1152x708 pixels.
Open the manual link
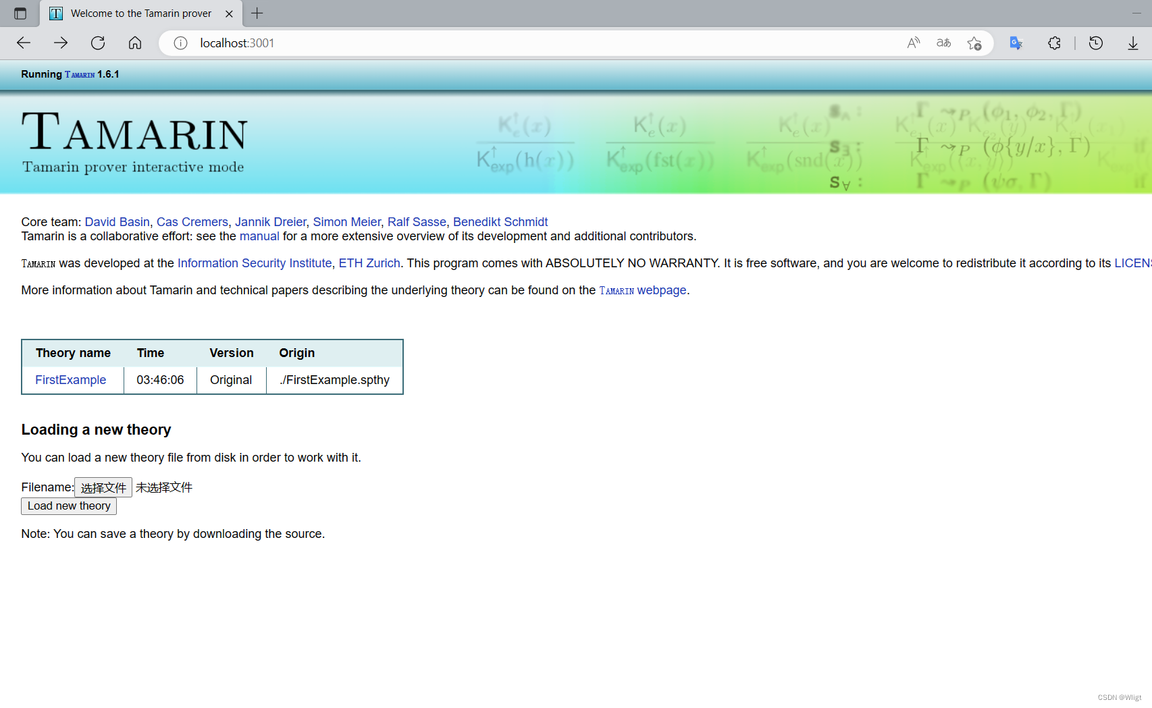[x=259, y=236]
